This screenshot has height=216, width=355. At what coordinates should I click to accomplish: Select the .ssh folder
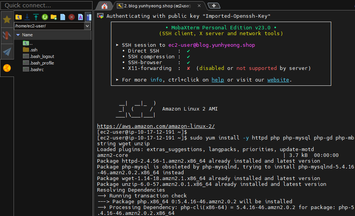click(30, 50)
